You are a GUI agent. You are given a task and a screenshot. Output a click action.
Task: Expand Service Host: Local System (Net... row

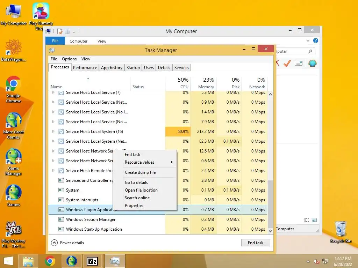(53, 141)
